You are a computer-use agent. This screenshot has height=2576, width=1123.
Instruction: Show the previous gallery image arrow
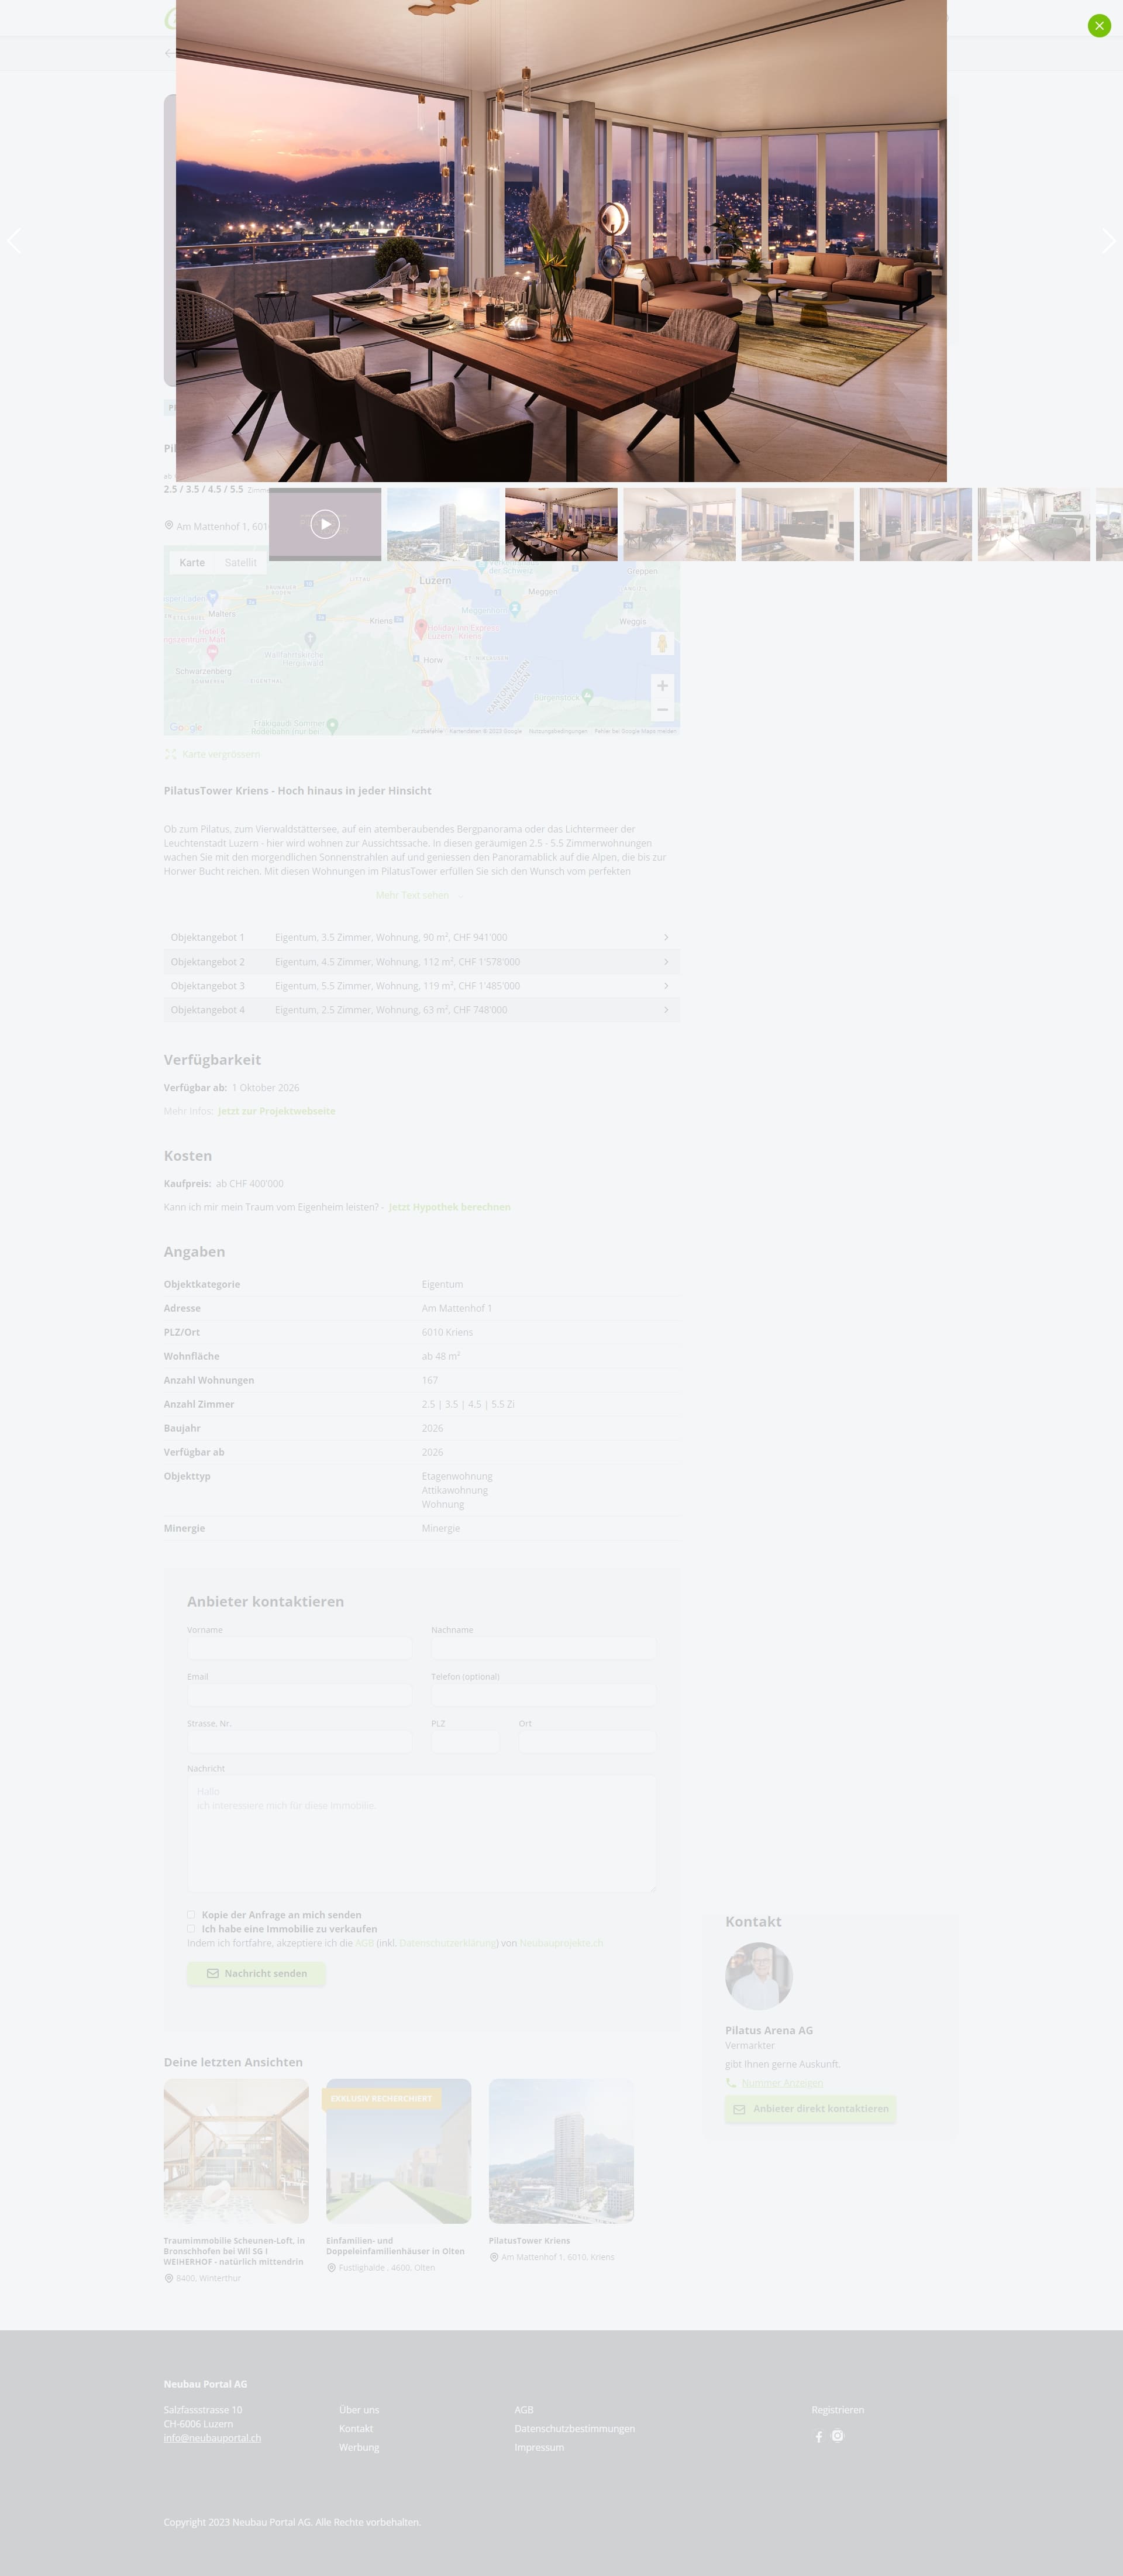[14, 241]
